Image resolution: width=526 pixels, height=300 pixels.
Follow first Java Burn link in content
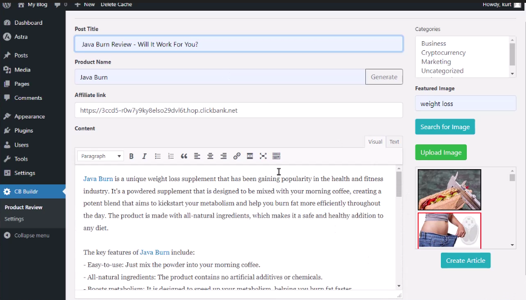point(98,179)
